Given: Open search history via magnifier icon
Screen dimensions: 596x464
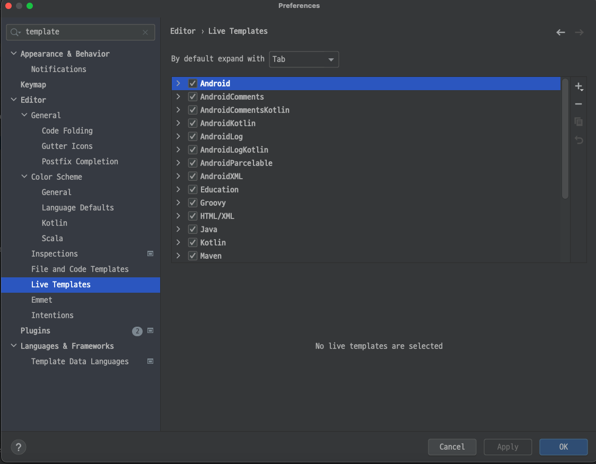Looking at the screenshot, I should click(15, 32).
